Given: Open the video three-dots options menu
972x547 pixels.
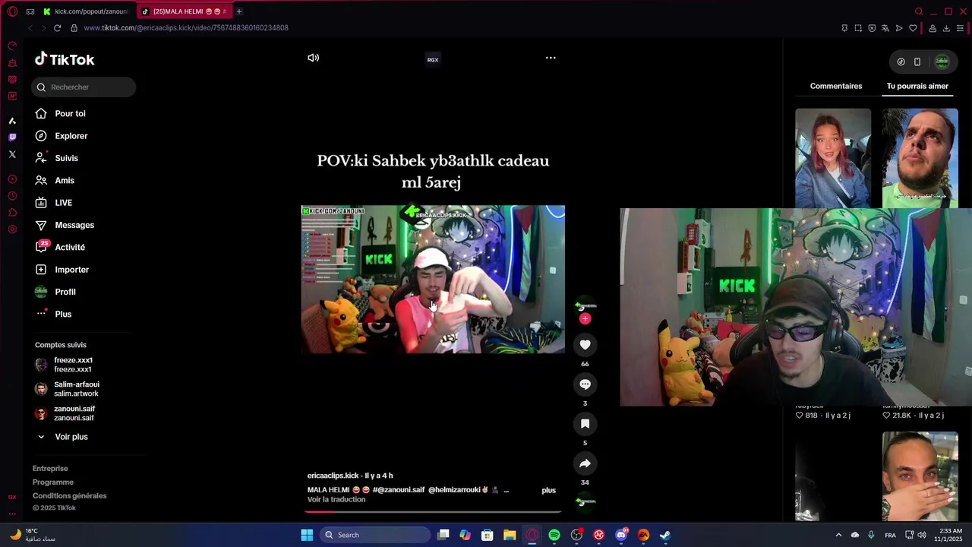Looking at the screenshot, I should click(x=551, y=58).
